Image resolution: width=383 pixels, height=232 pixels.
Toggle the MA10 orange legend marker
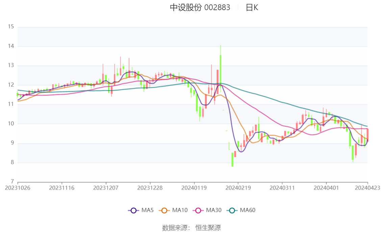164,210
